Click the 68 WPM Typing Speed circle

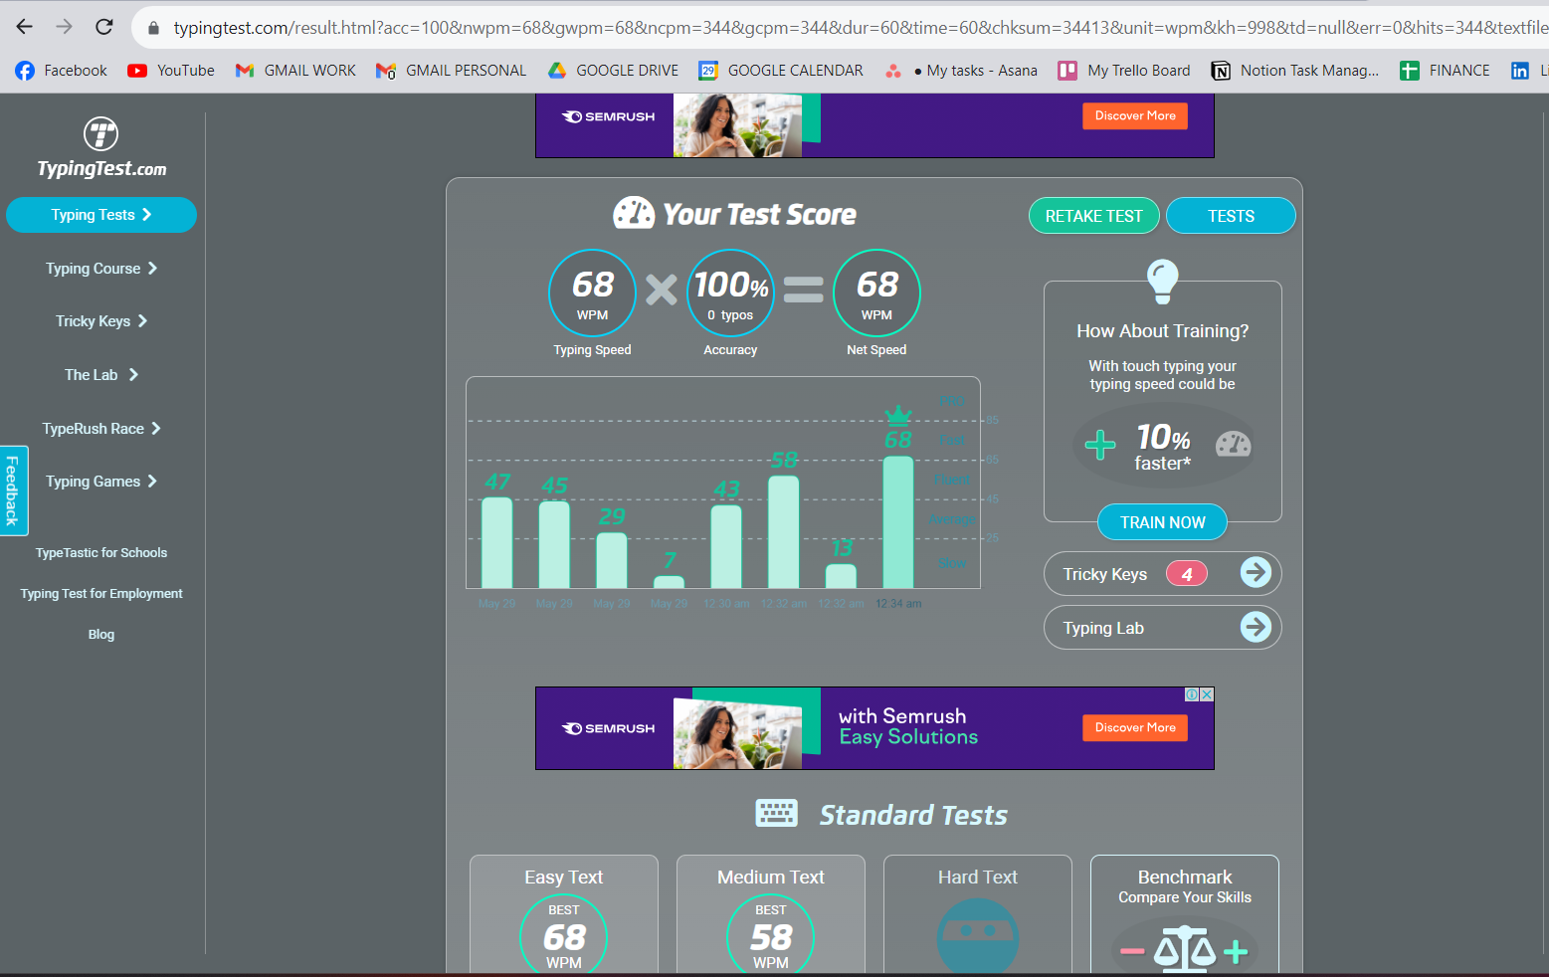pos(592,293)
